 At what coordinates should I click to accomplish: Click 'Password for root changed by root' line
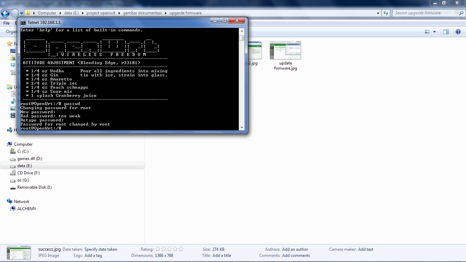tap(65, 124)
